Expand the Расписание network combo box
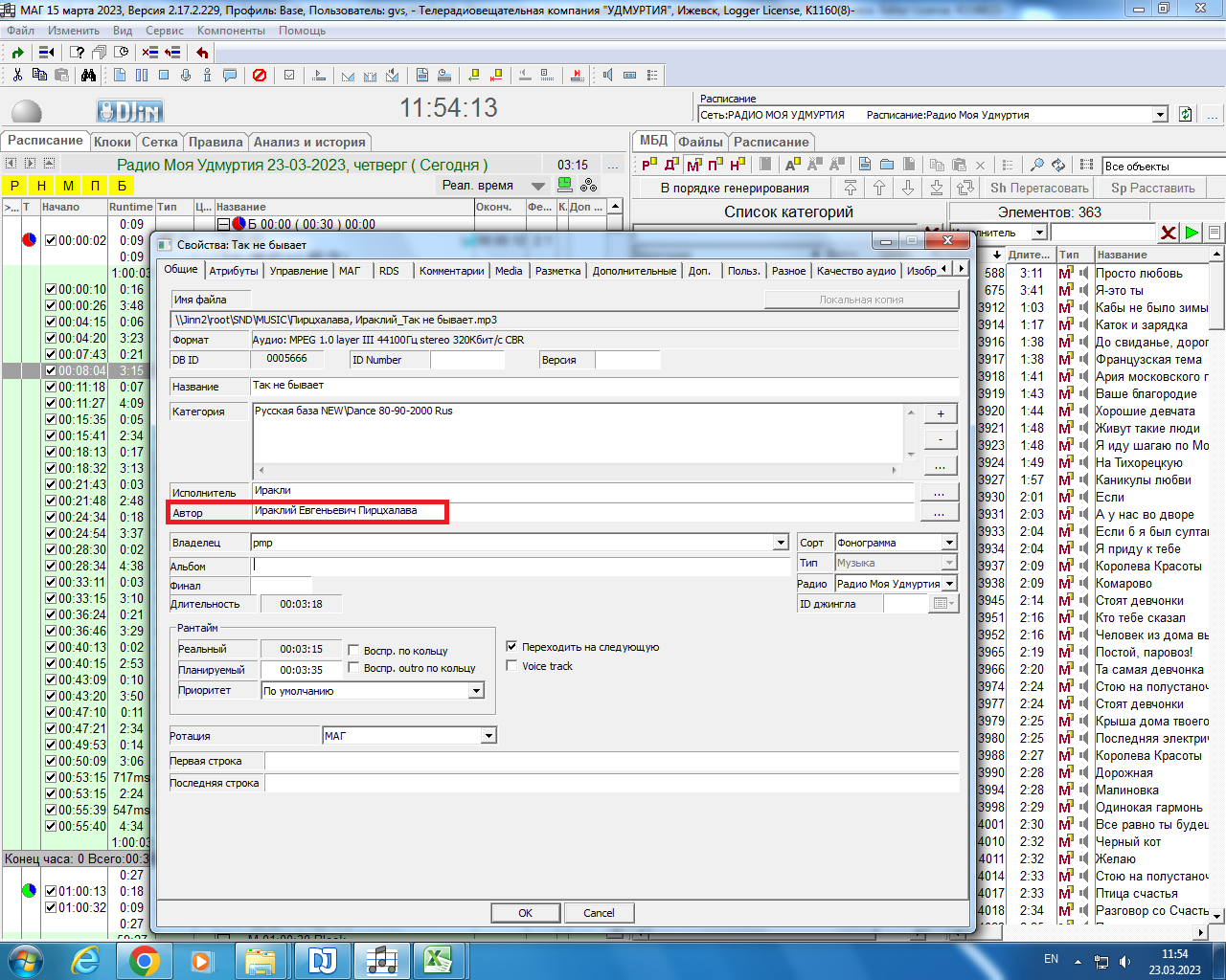The height and width of the screenshot is (980, 1226). 1160,115
